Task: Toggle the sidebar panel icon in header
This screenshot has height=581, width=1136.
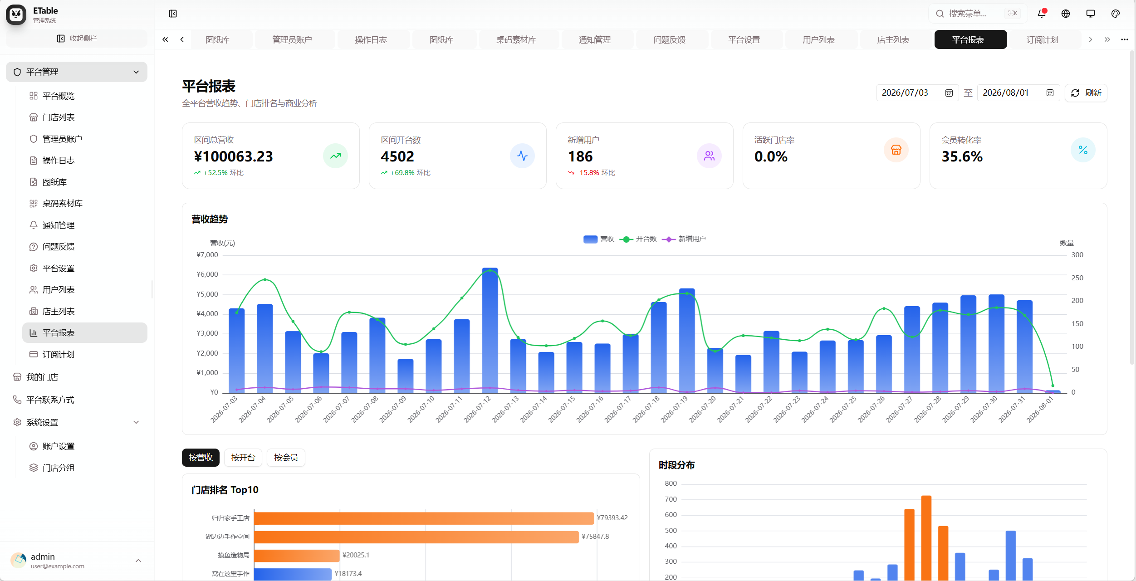Action: click(173, 14)
